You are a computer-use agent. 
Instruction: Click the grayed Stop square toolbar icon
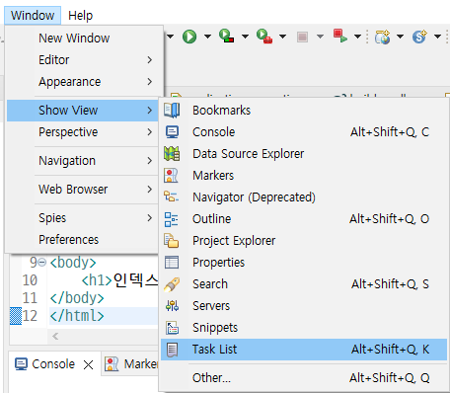pyautogui.click(x=302, y=37)
